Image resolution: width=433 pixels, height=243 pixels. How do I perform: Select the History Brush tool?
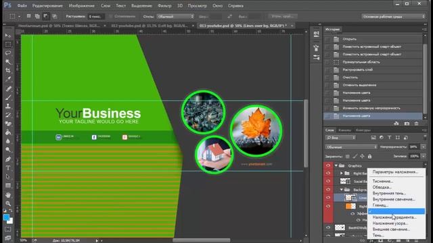click(8, 115)
